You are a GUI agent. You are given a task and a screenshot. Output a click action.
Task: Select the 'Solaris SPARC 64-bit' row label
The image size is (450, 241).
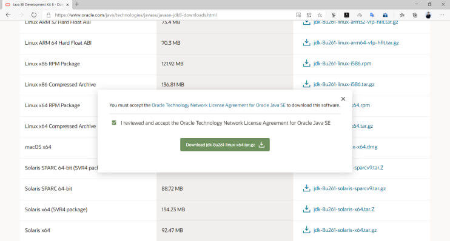click(x=49, y=189)
